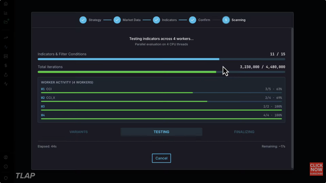Screen dimensions: 326x183
Task: Click the "Total iterations" label
Action: [50, 67]
